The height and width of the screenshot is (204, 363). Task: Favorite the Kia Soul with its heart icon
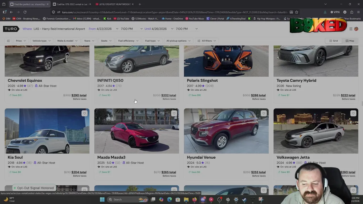coord(84,113)
